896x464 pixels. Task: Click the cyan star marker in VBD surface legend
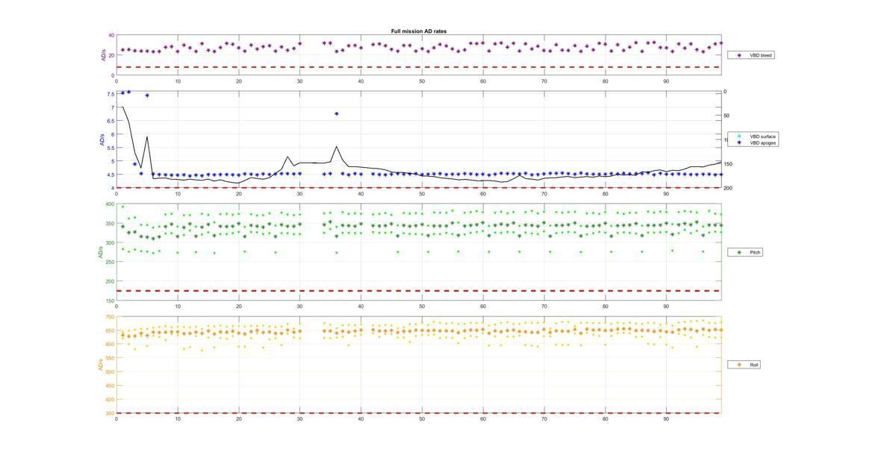[739, 137]
